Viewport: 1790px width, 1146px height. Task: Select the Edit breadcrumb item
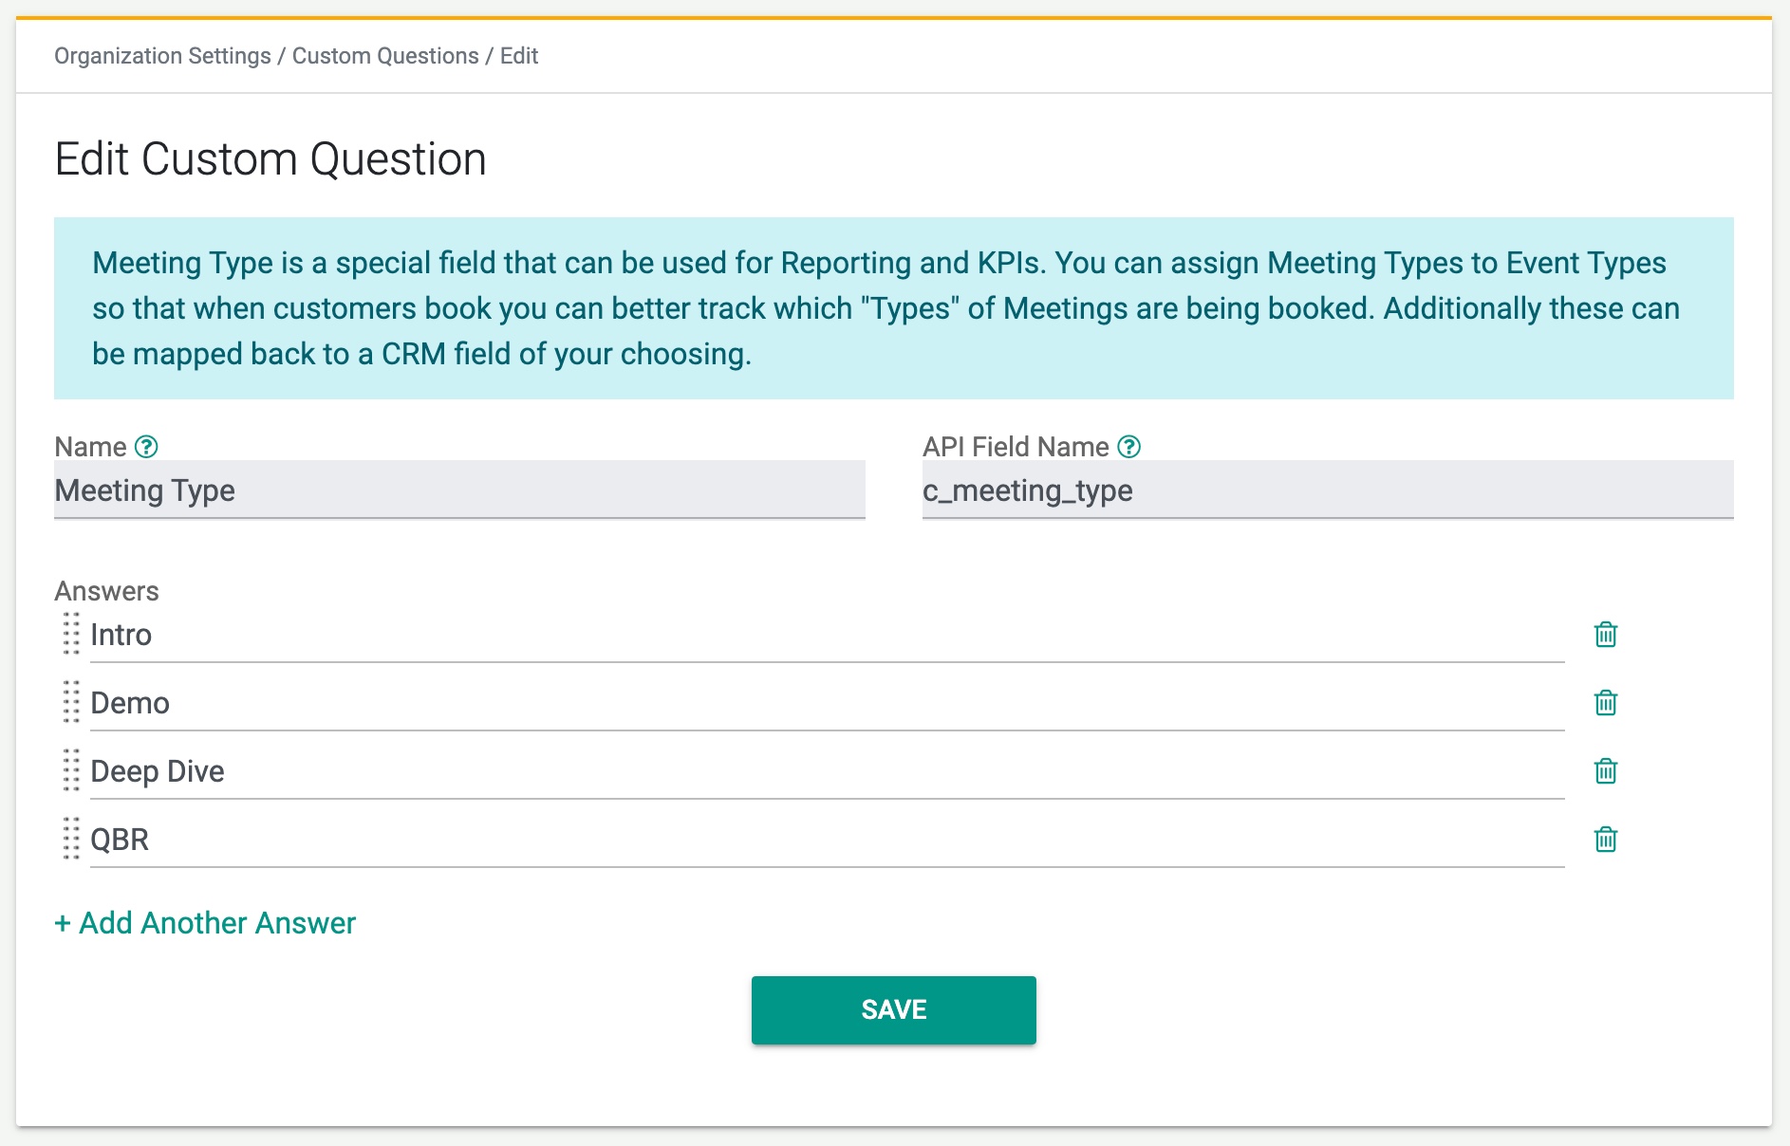tap(517, 56)
